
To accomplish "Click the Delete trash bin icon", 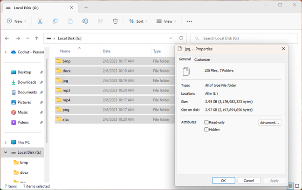I will click(x=115, y=21).
